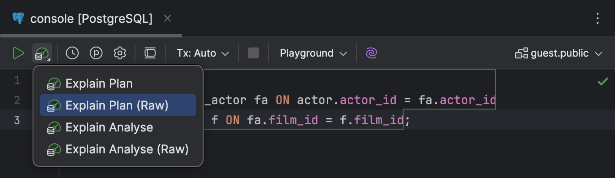Click the ON keyword in line 3

[x=232, y=120]
